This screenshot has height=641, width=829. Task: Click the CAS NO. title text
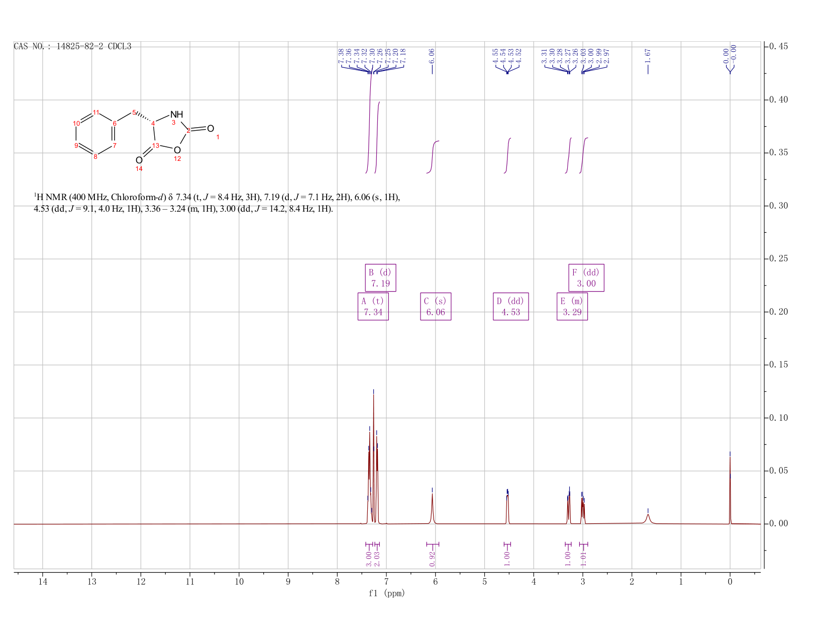click(x=72, y=46)
